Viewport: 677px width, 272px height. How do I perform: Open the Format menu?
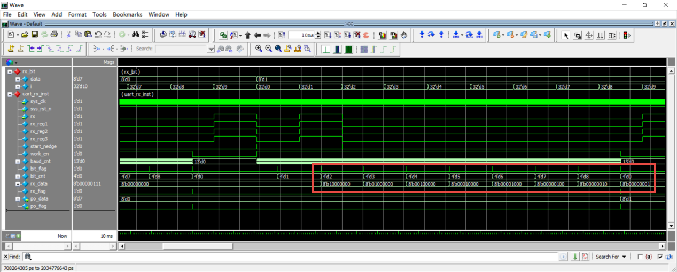[x=77, y=14]
